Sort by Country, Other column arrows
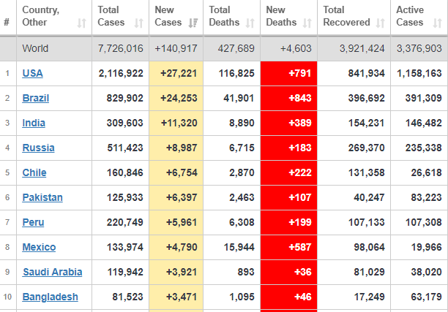Screen dimensions: 448x312 tap(81, 23)
